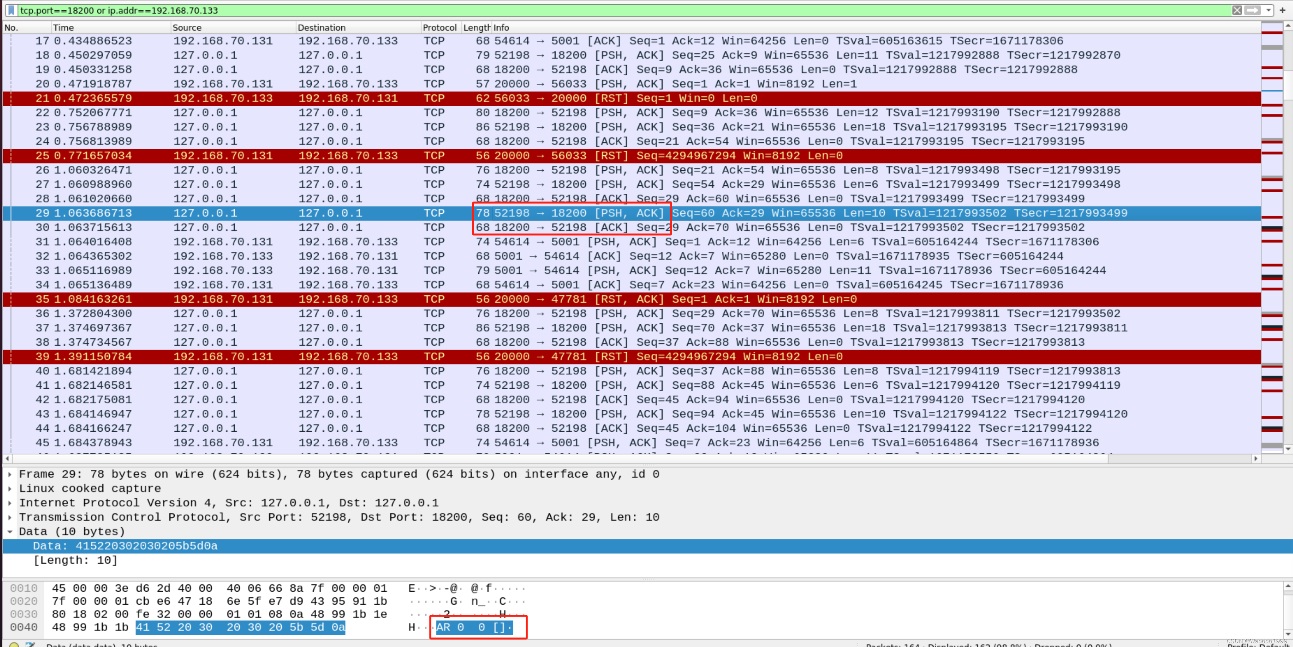1293x647 pixels.
Task: Select packet 45 at time 1.684378943
Action: pos(631,443)
